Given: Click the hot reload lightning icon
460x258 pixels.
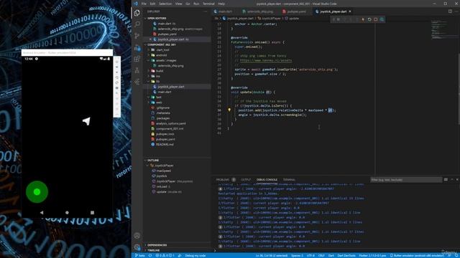Looking at the screenshot, I should 363,19.
